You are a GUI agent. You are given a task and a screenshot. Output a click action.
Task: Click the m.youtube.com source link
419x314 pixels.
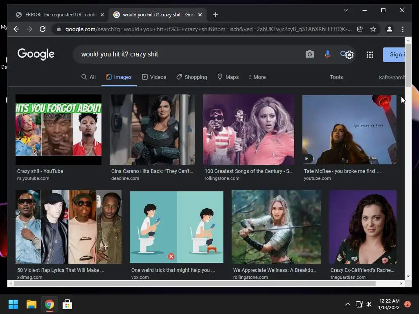click(x=33, y=178)
